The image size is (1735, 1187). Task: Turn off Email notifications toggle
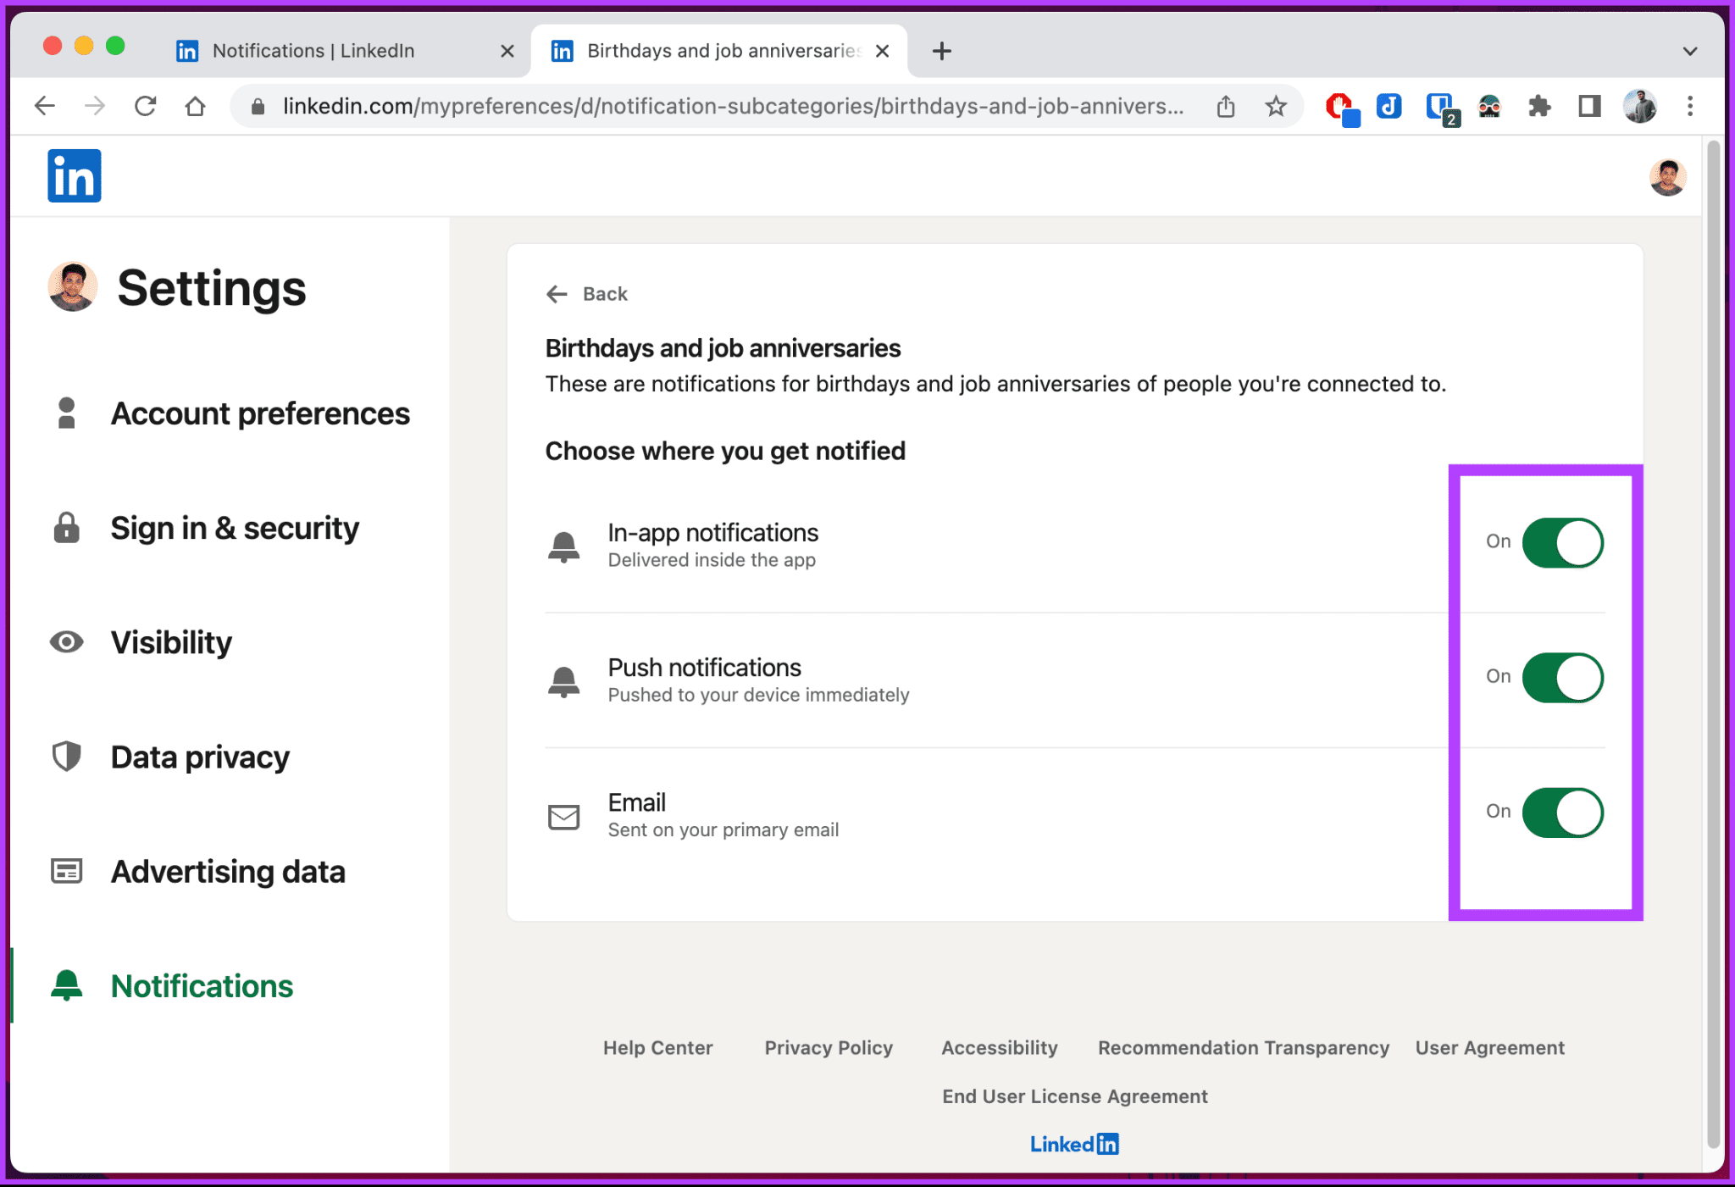click(x=1562, y=811)
